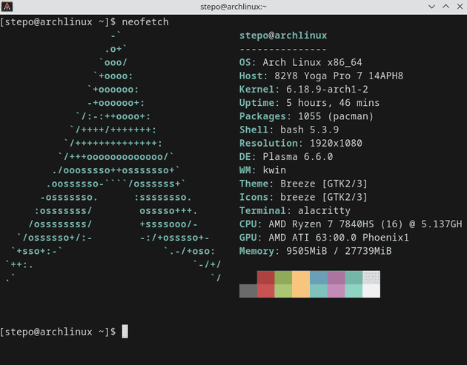This screenshot has width=467, height=365.
Task: Click the Uptime line 5 hours, 46 mins
Action: pyautogui.click(x=309, y=103)
